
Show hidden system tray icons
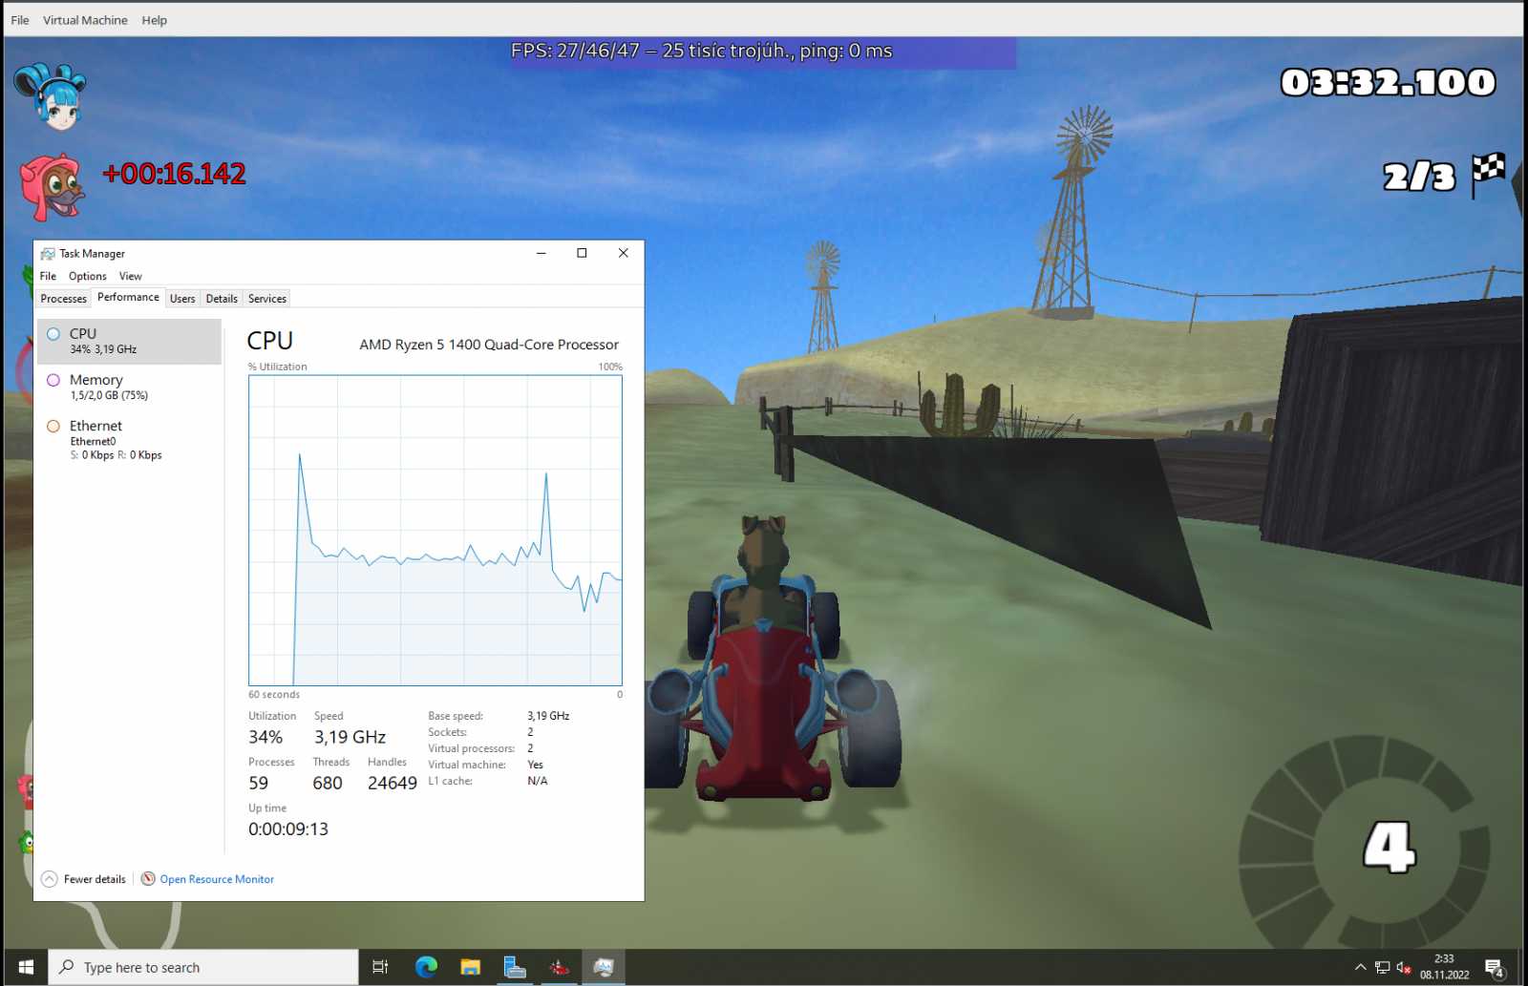(1360, 967)
